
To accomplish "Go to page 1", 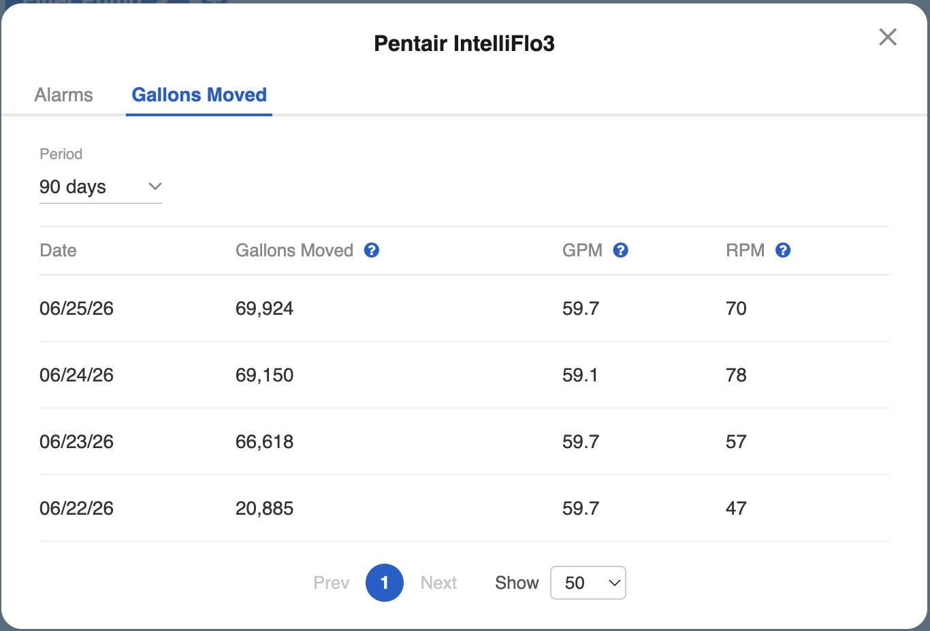I will pos(385,583).
